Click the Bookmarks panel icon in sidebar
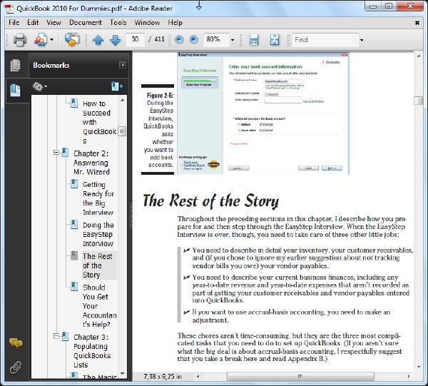This screenshot has height=386, width=428. 15,90
